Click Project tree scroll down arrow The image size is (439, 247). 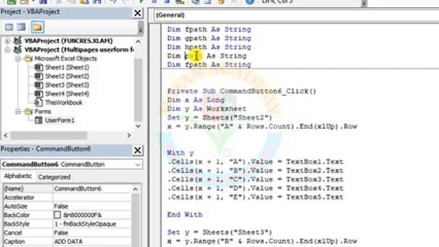point(138,126)
